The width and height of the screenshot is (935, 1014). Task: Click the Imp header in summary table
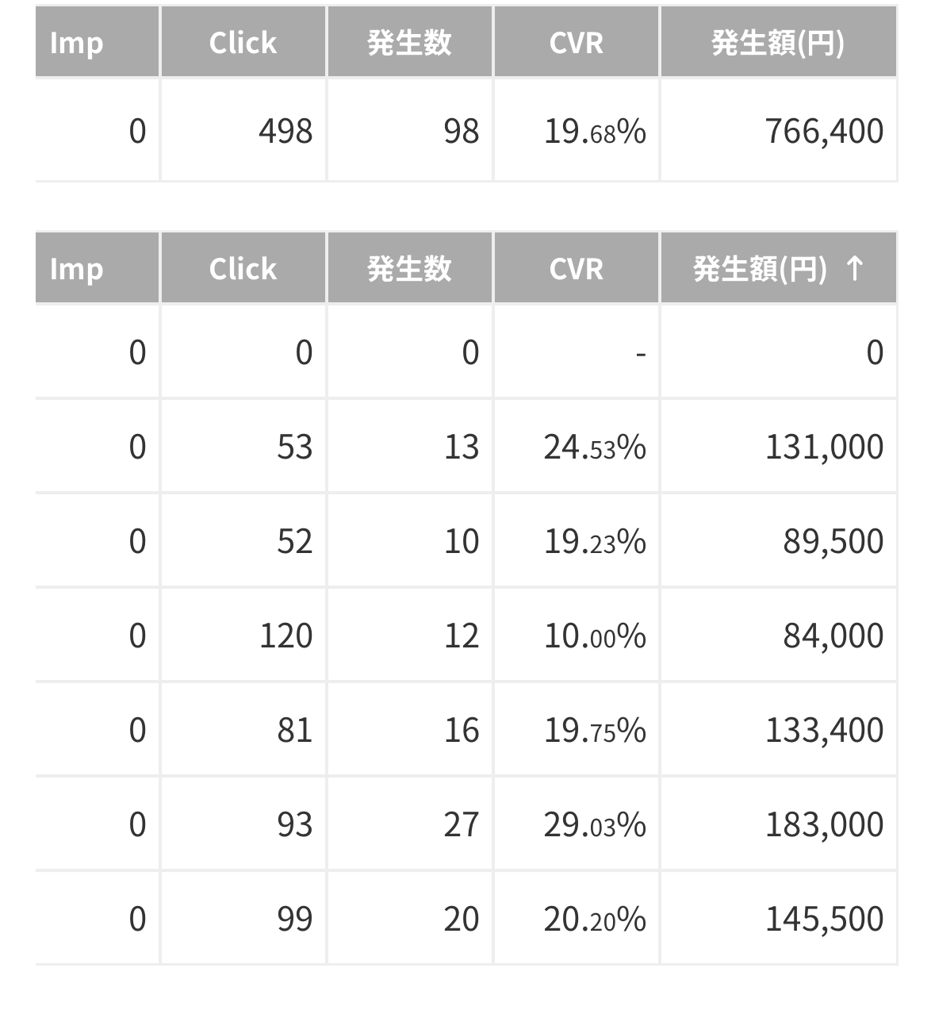click(x=77, y=43)
